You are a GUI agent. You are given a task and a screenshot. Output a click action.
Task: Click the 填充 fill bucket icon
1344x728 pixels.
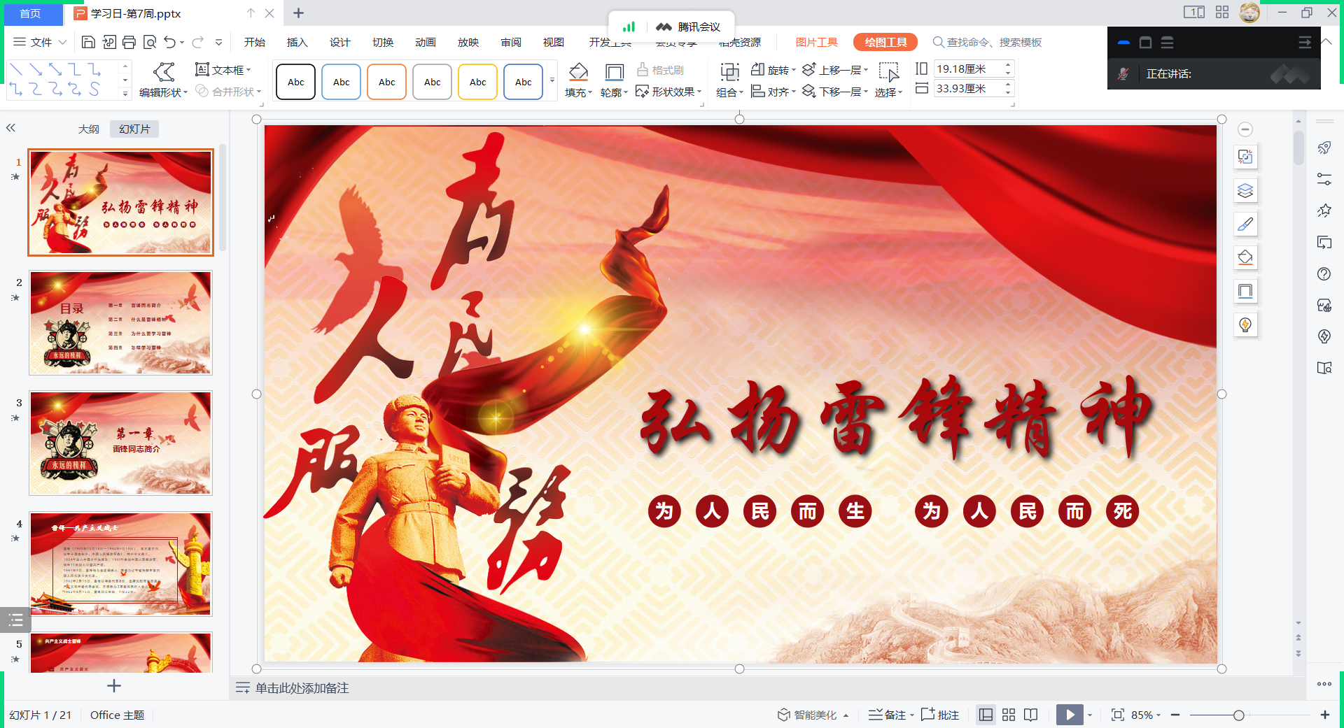tap(578, 72)
